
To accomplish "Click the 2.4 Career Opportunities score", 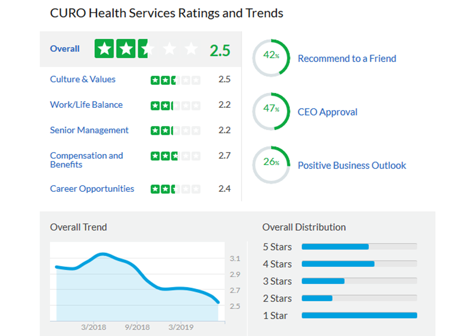I will 224,189.
